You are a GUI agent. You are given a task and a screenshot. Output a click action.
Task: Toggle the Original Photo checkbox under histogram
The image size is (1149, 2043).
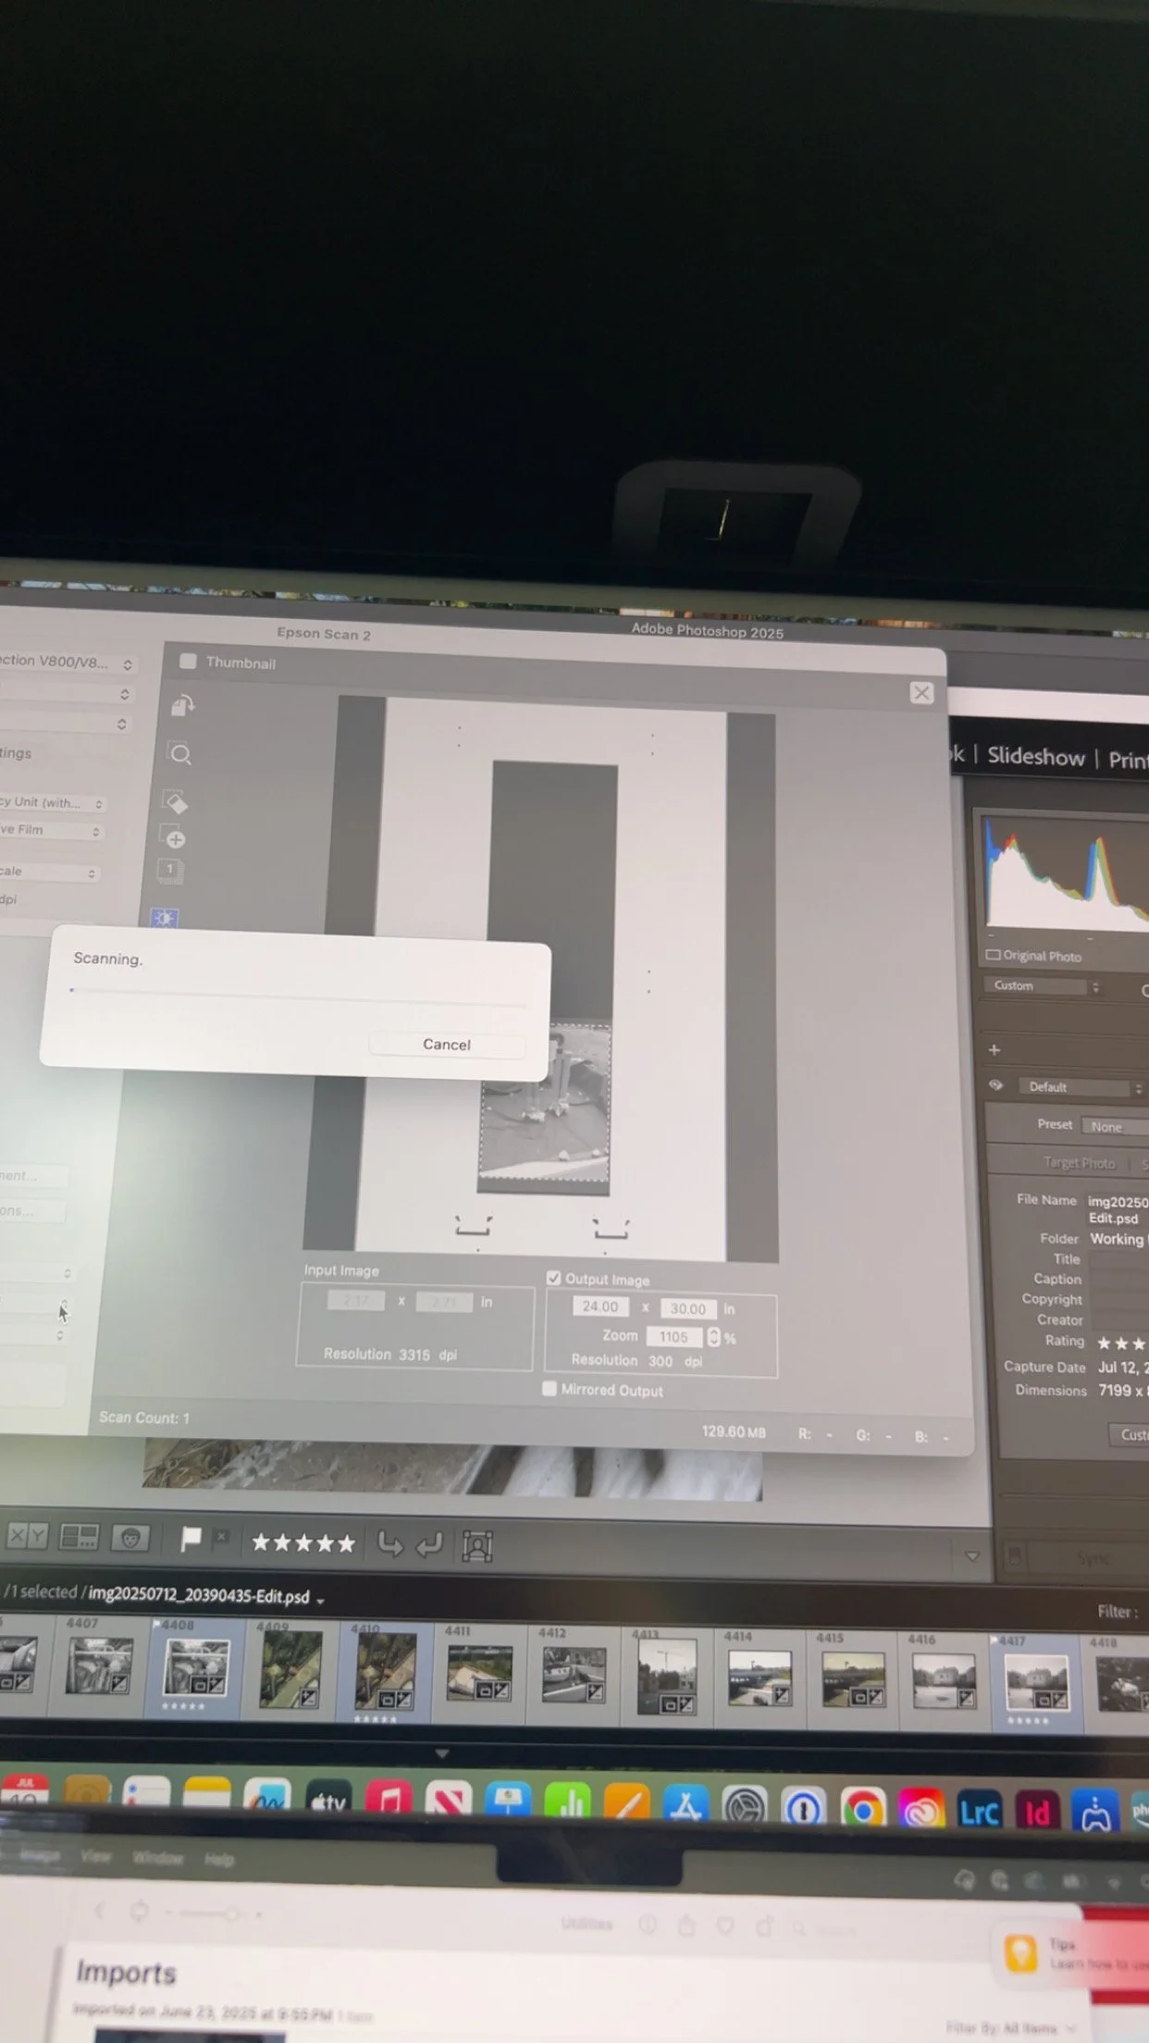tap(993, 955)
